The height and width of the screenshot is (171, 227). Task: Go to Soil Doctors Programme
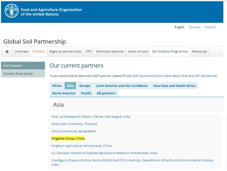[x=170, y=52]
